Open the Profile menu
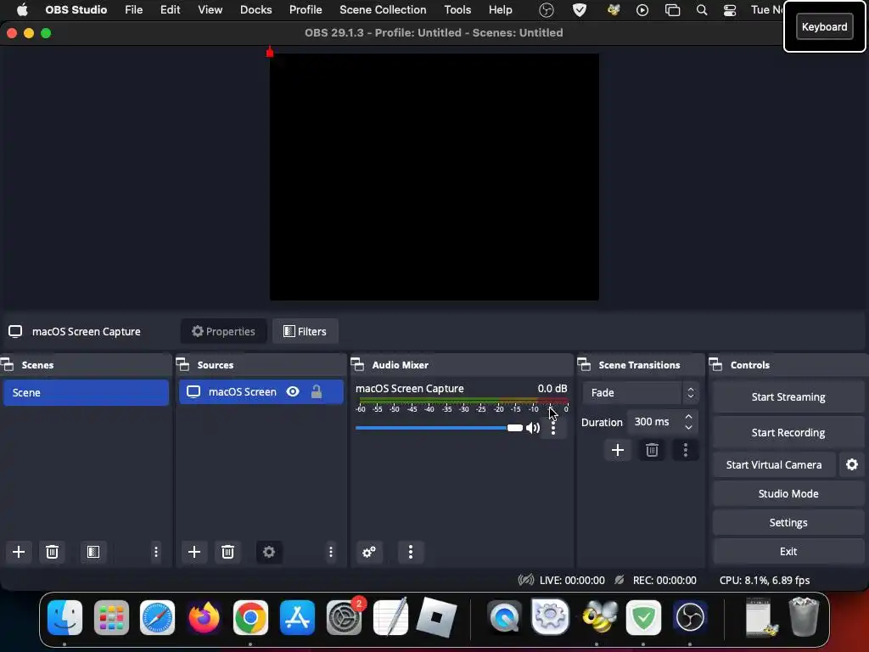The image size is (869, 652). 306,10
